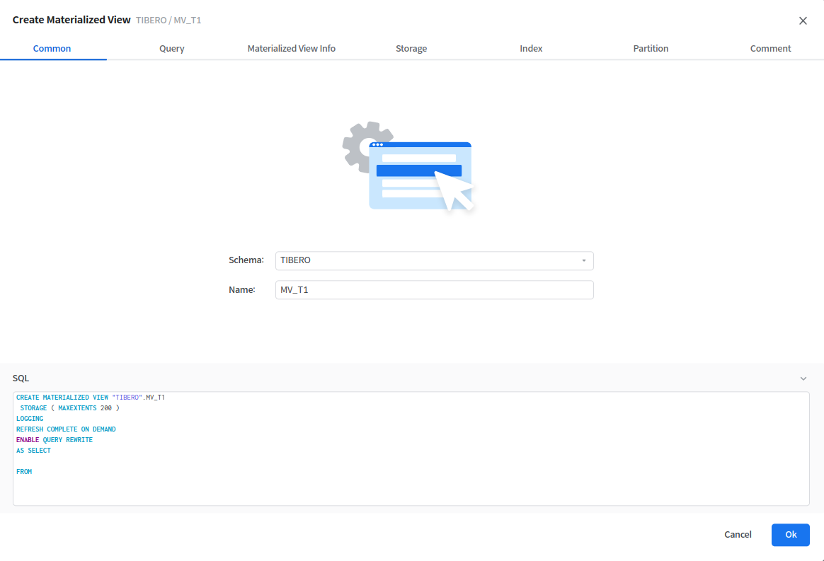
Task: Click the AS SELECT line in SQL
Action: (x=34, y=450)
